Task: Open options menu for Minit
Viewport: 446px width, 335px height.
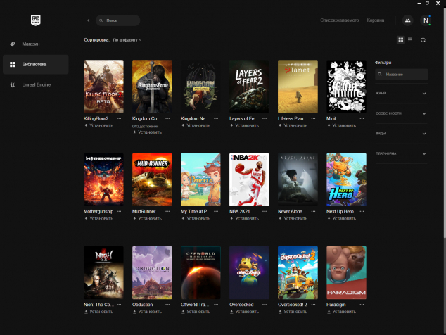Action: click(362, 118)
